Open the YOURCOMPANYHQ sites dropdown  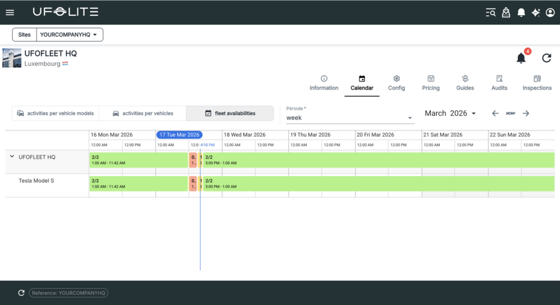69,35
